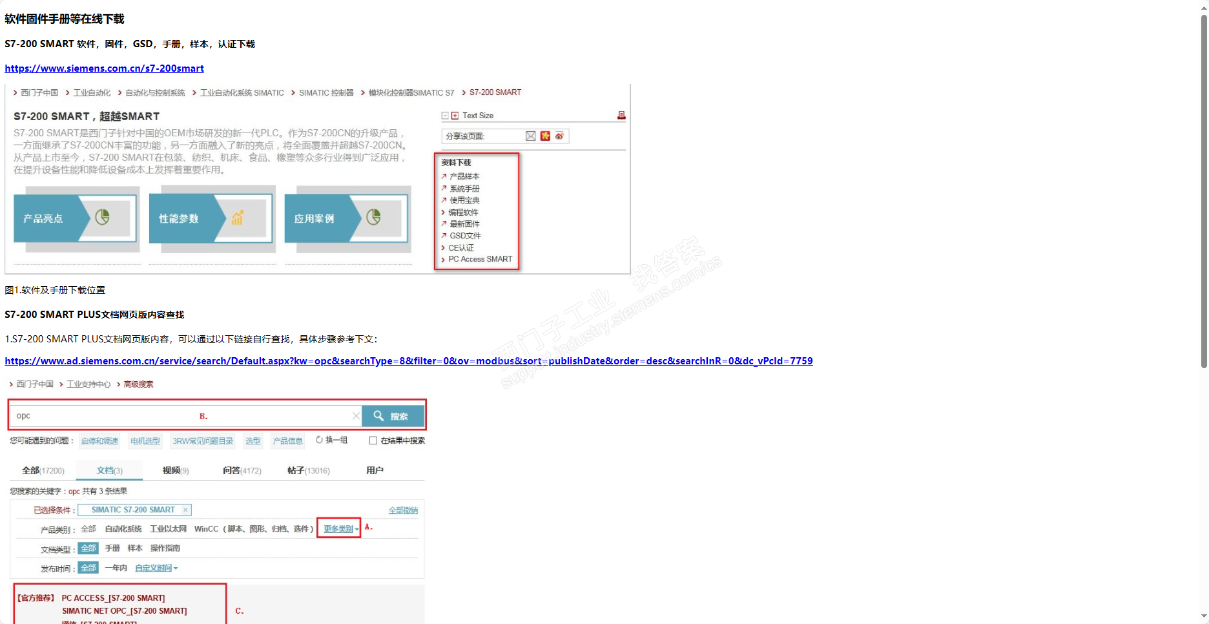
Task: Remove the SIMATIC S7-200 SMART filter chip
Action: (185, 510)
